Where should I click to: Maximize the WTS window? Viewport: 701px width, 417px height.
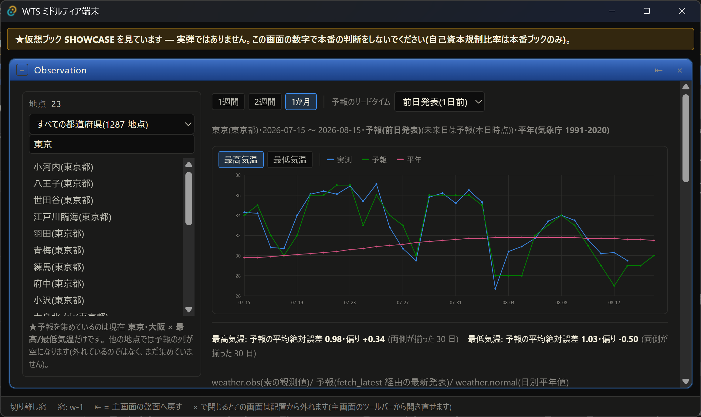(x=647, y=11)
